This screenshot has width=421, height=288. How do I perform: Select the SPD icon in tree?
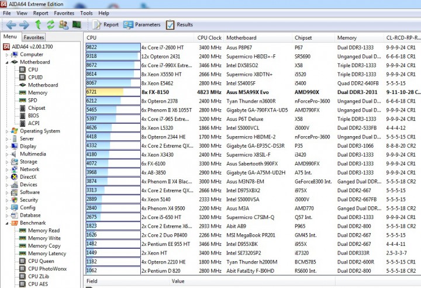[23, 100]
